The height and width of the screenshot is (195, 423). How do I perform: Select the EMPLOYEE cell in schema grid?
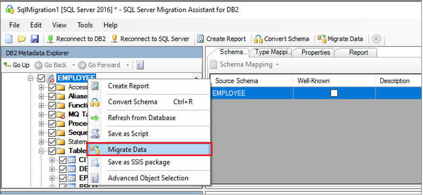tap(251, 93)
